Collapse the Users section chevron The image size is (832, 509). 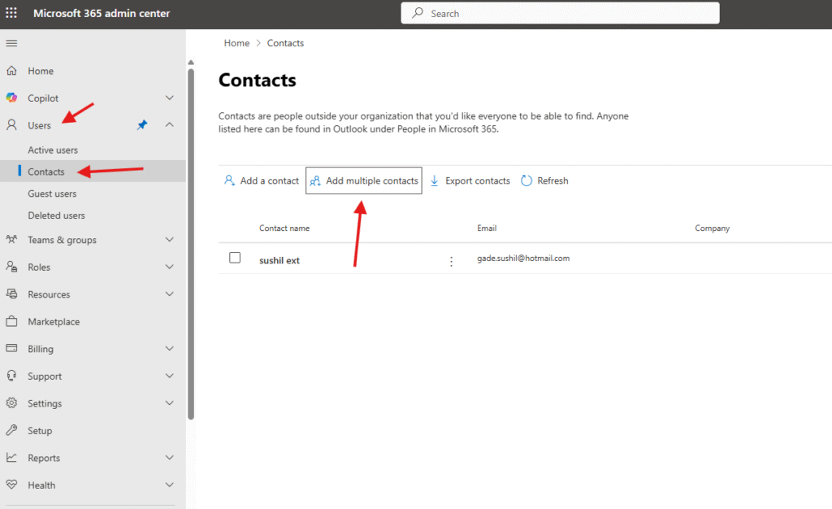pos(170,125)
